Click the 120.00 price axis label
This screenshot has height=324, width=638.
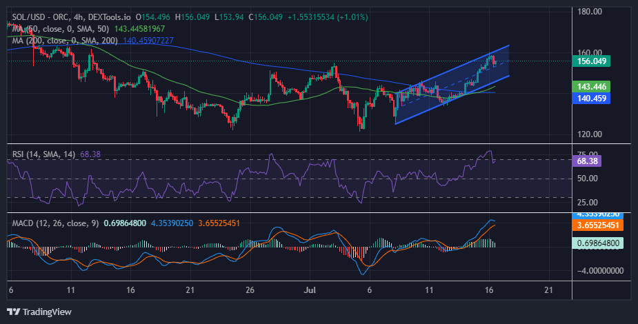590,134
